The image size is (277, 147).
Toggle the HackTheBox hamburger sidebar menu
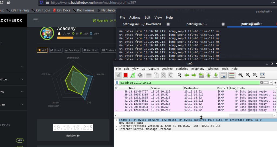tap(35, 20)
